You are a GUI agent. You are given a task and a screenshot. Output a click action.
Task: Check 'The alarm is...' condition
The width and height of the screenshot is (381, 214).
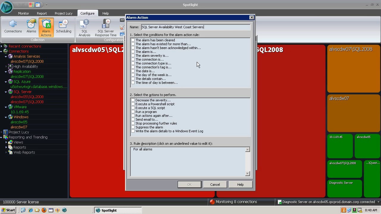point(133,52)
